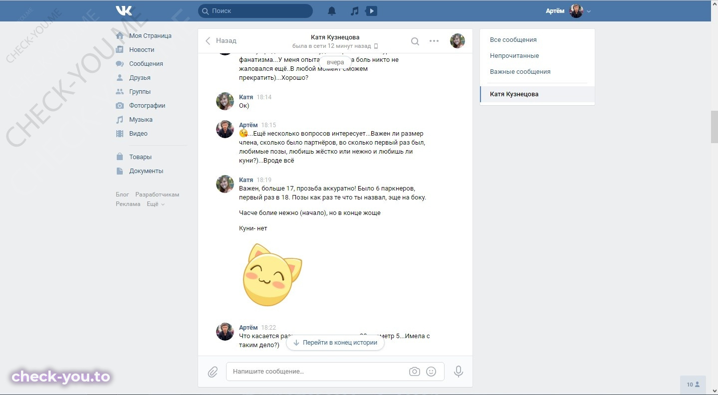This screenshot has height=395, width=718.
Task: Click the Артём sender name at 18:22
Action: click(x=248, y=327)
